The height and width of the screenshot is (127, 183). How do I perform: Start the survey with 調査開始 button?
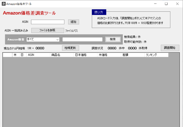tap(170, 48)
